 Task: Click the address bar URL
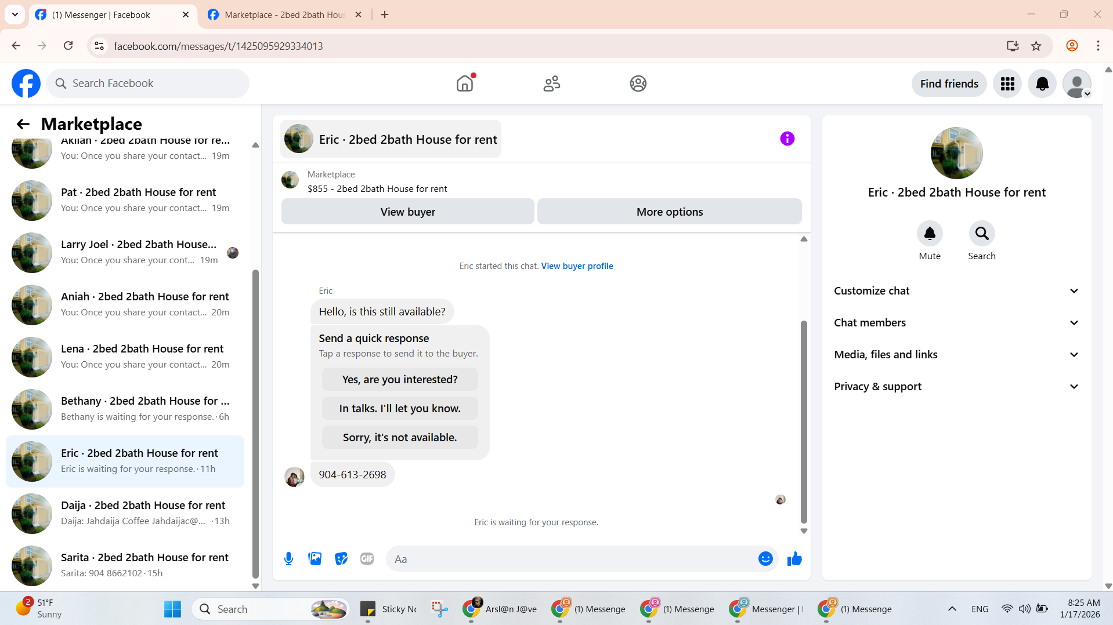coord(218,46)
